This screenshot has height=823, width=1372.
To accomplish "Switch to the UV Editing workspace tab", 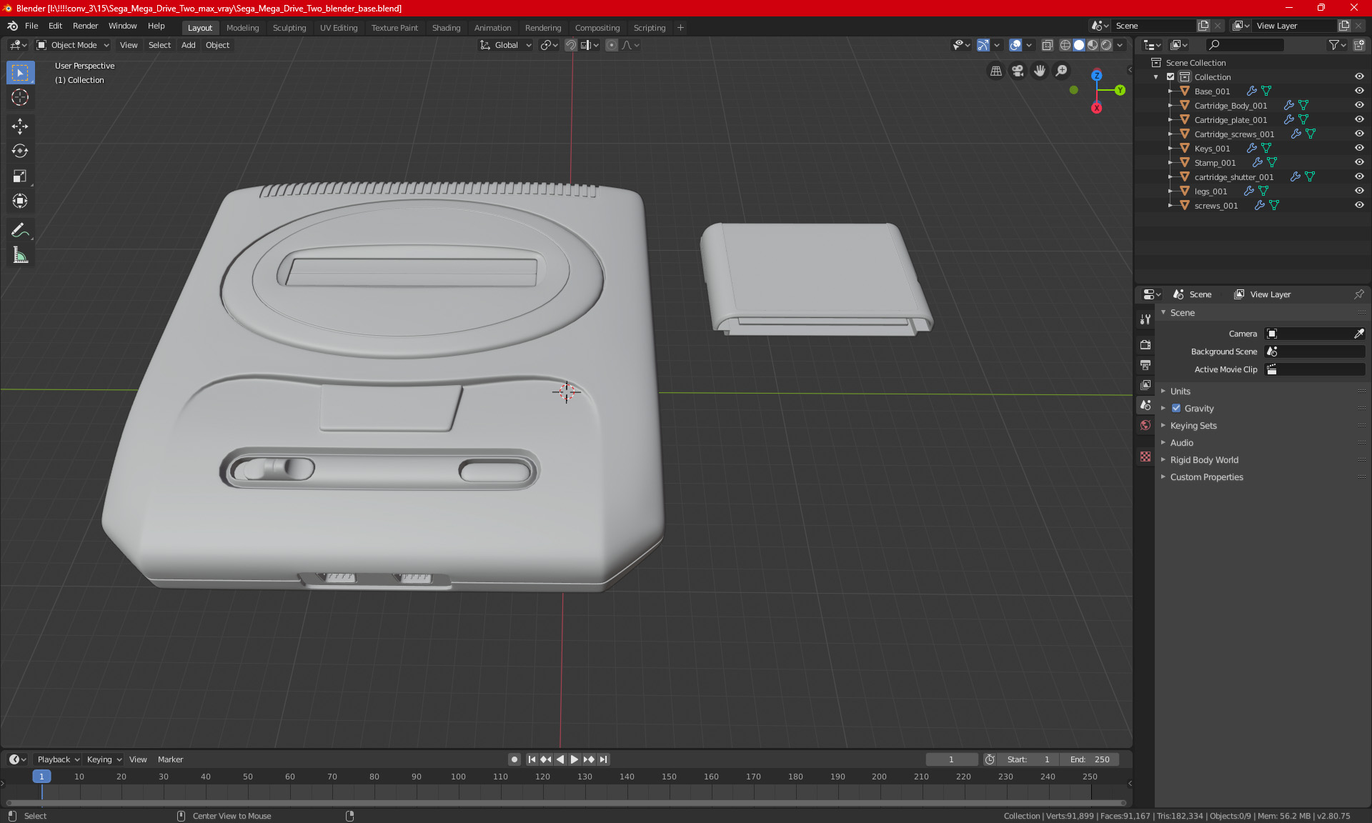I will tap(339, 28).
